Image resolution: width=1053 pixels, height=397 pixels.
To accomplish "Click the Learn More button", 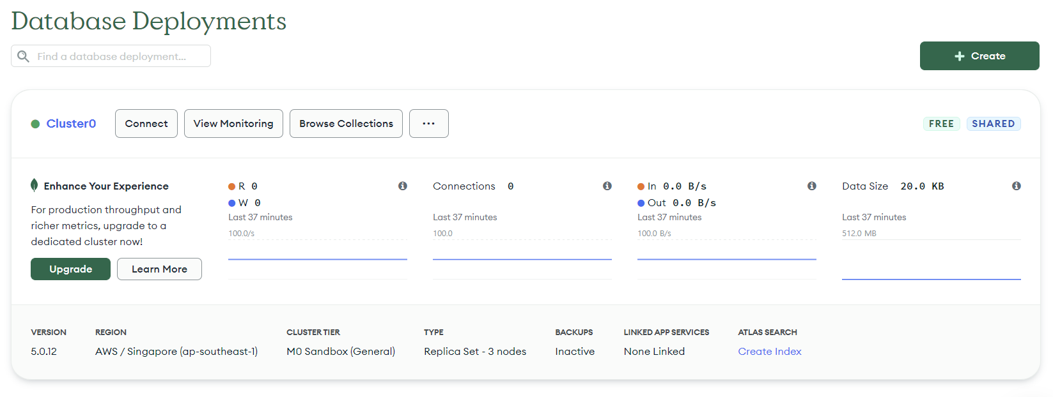I will (159, 269).
